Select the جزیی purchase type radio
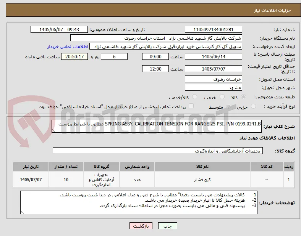 tap(253, 106)
